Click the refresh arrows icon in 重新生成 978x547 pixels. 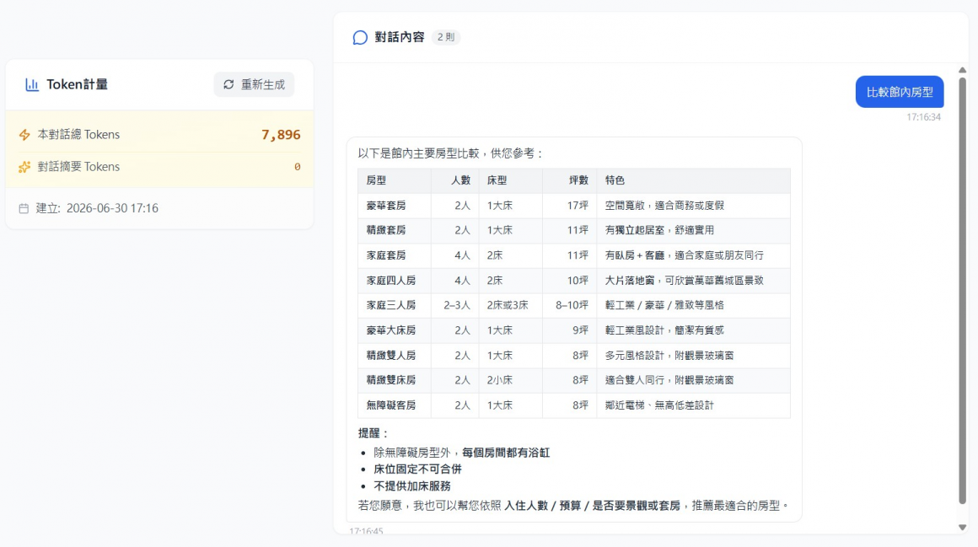229,84
